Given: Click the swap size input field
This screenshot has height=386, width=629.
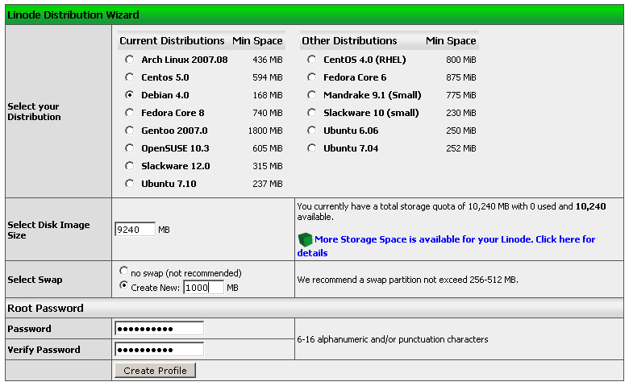Looking at the screenshot, I should [x=203, y=287].
